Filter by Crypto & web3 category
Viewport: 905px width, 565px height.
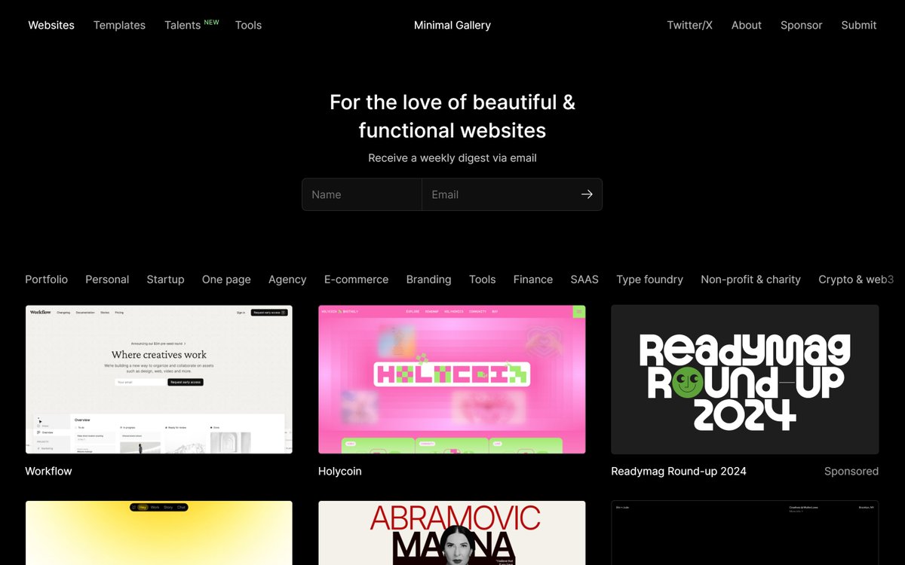[856, 279]
